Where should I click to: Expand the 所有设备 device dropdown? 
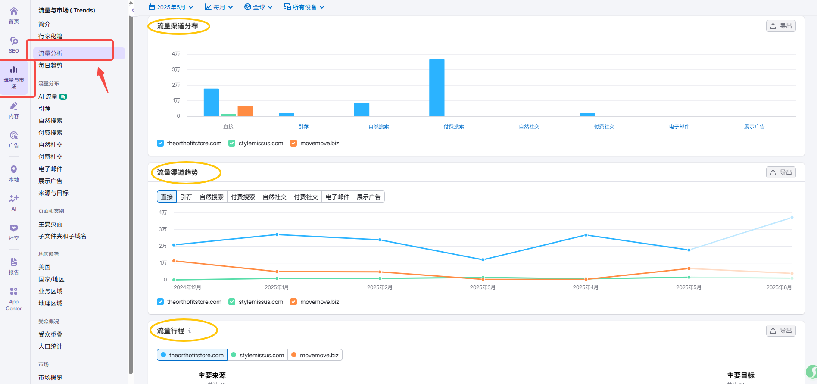(x=304, y=7)
